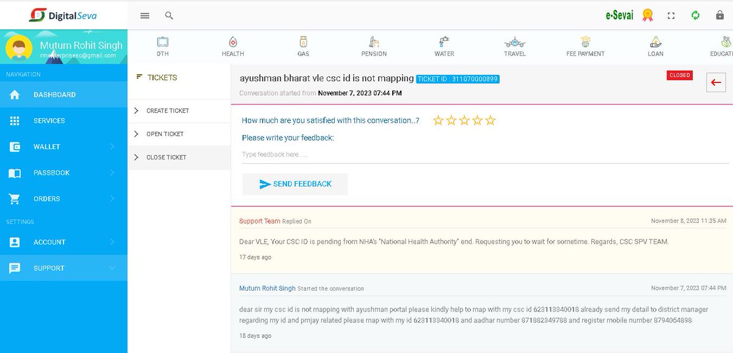The height and width of the screenshot is (353, 733).
Task: Click Mutum Rohit Singh message author
Action: coord(268,288)
